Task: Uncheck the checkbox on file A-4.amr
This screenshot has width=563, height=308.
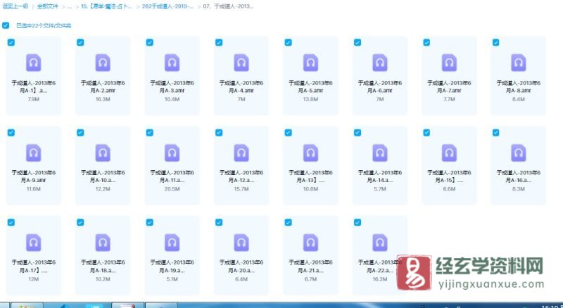Action: pos(219,42)
